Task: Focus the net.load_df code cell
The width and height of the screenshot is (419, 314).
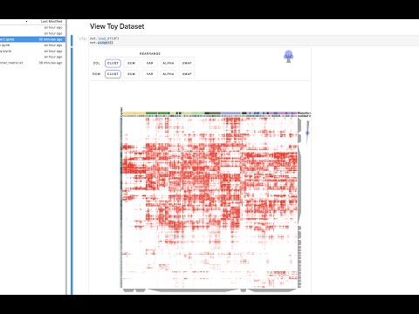Action: coord(253,40)
